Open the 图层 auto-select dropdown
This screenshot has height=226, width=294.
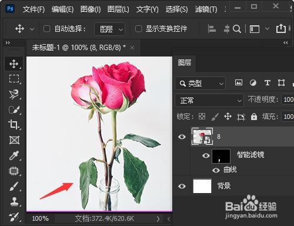(x=109, y=29)
